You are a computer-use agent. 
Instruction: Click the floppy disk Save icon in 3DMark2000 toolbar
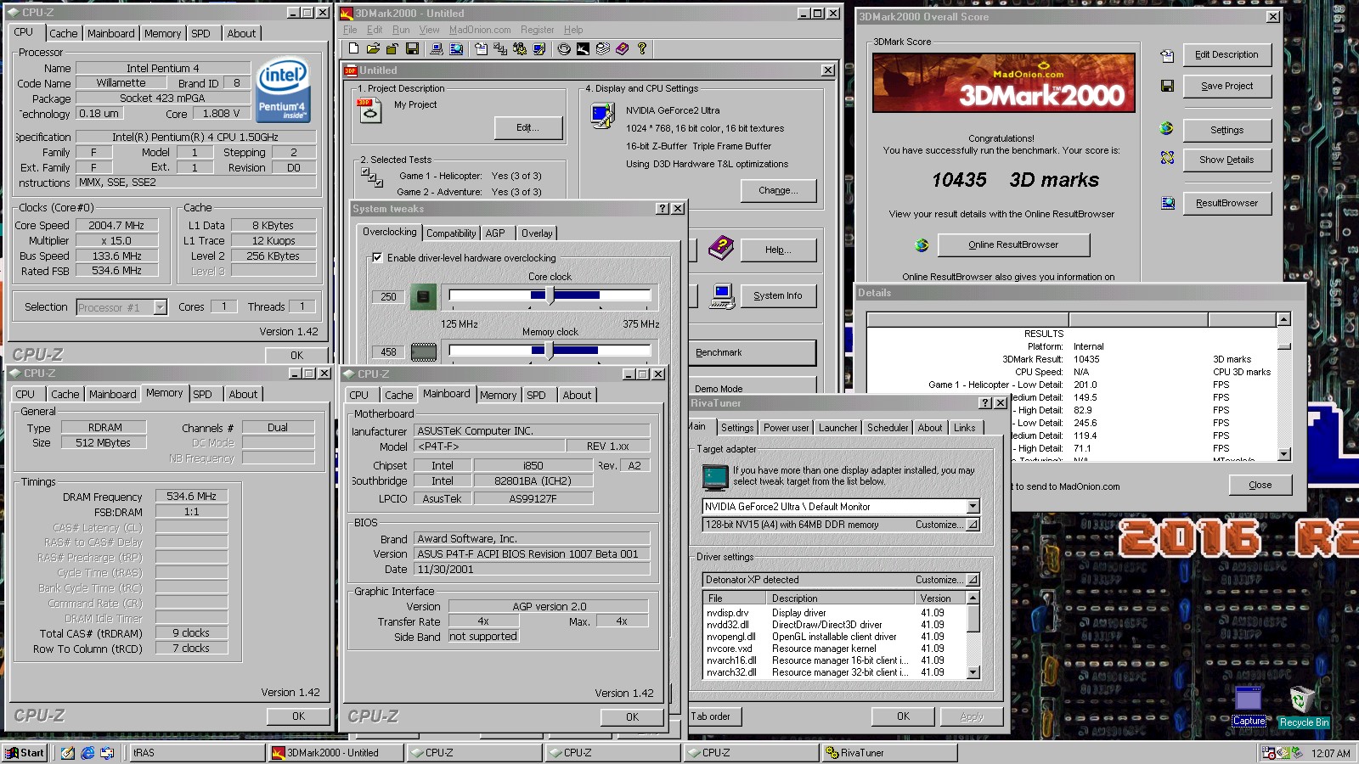[x=412, y=48]
